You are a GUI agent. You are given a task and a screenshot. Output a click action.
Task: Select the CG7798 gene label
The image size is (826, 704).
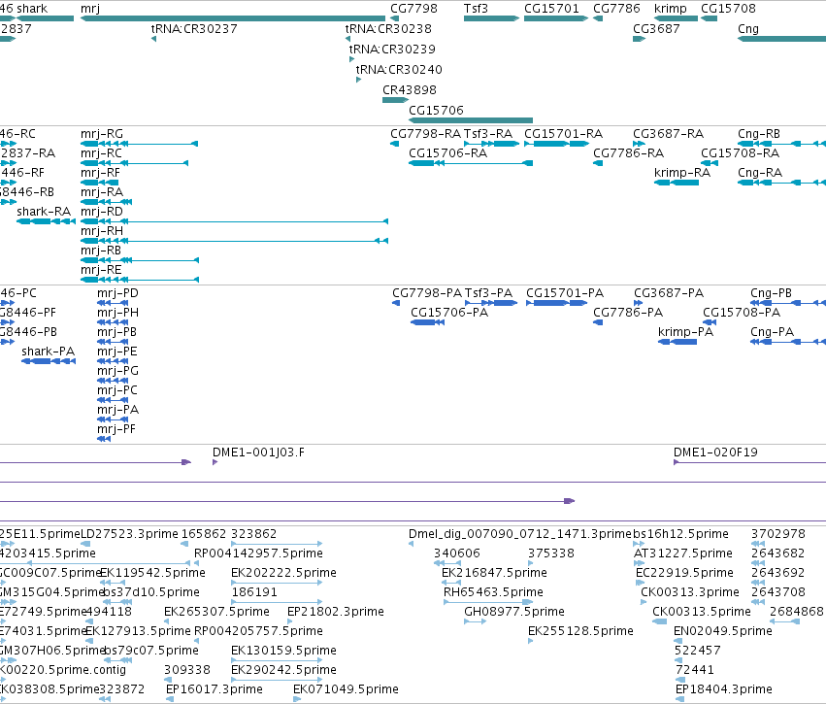(x=413, y=9)
